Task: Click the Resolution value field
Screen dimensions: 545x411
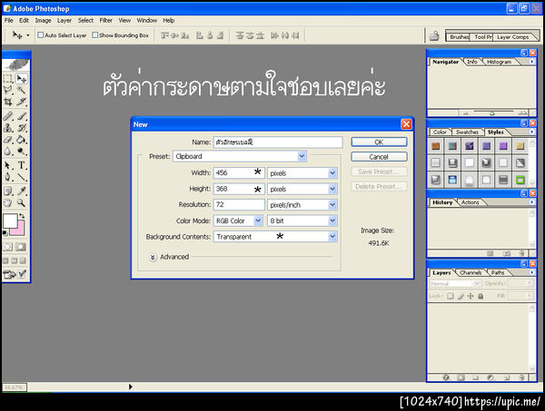Action: (x=239, y=205)
